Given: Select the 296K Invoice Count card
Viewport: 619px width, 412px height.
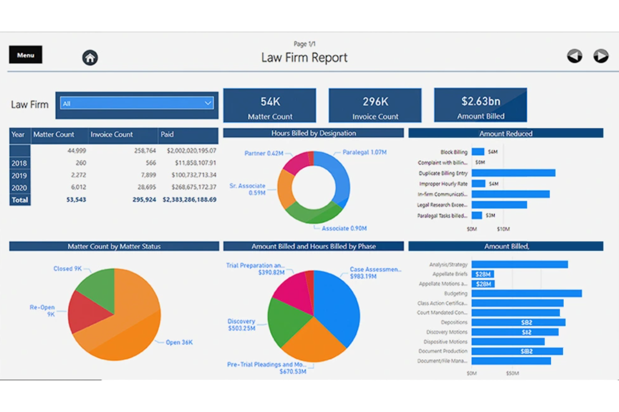Looking at the screenshot, I should pyautogui.click(x=375, y=105).
